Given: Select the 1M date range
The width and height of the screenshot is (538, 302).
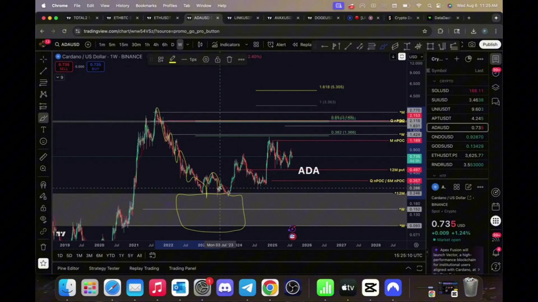Looking at the screenshot, I should coord(79,256).
